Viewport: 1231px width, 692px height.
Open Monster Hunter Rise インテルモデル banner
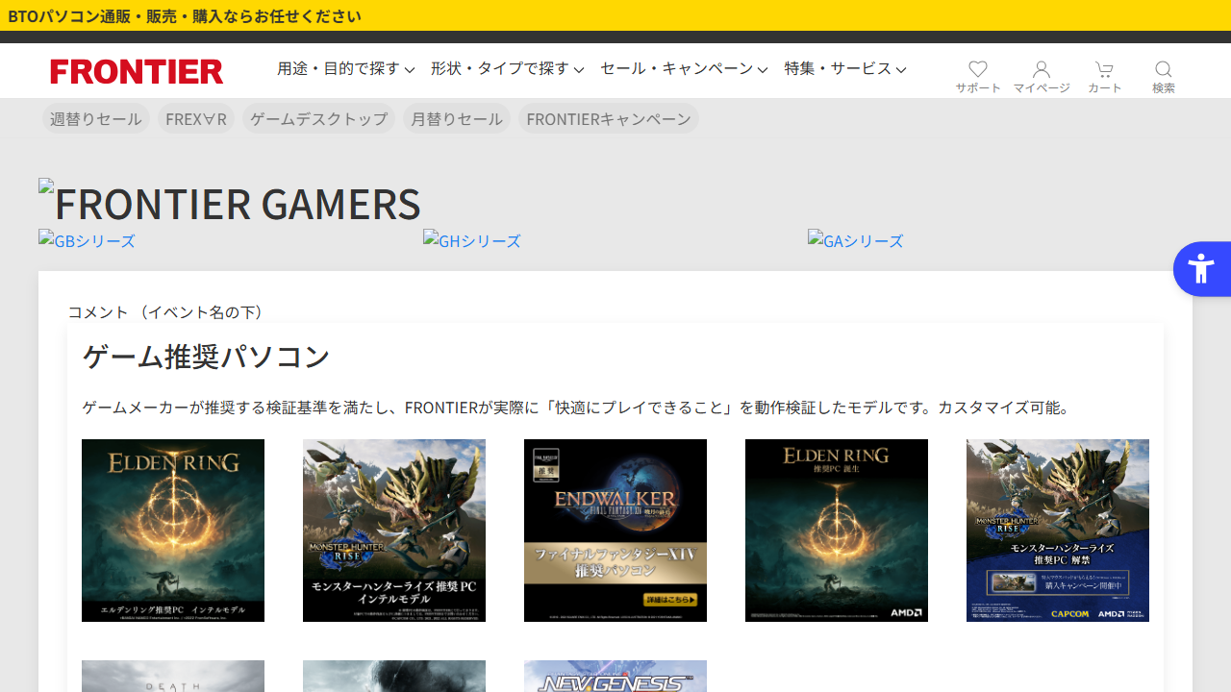[394, 531]
